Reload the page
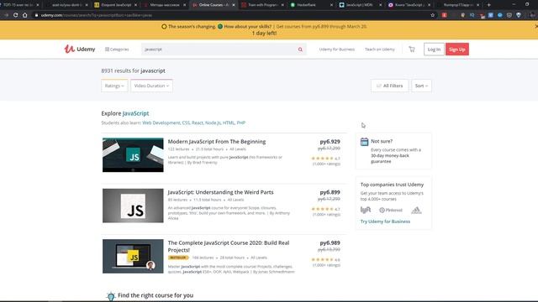This screenshot has height=302, width=538. coord(15,15)
